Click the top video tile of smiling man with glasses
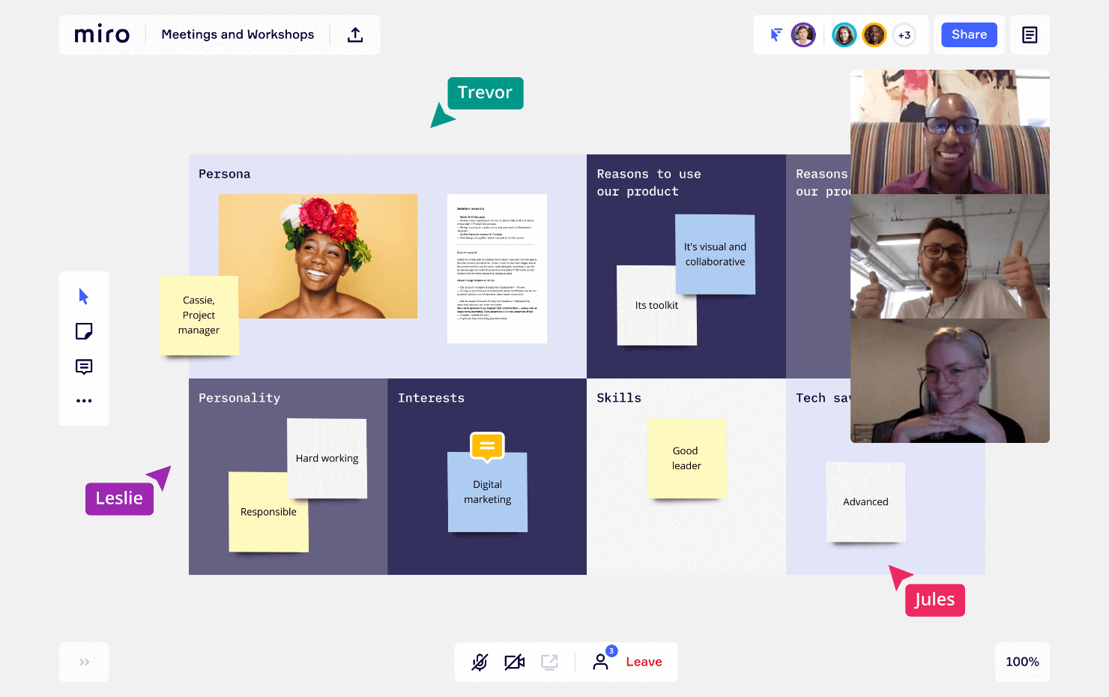 (950, 132)
